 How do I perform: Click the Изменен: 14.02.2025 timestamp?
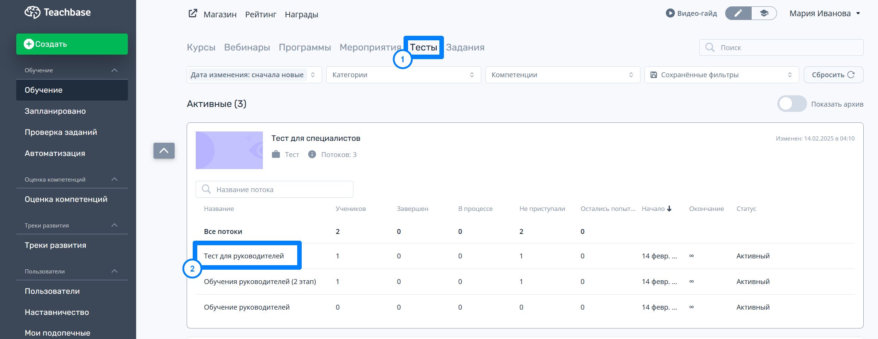(x=815, y=139)
